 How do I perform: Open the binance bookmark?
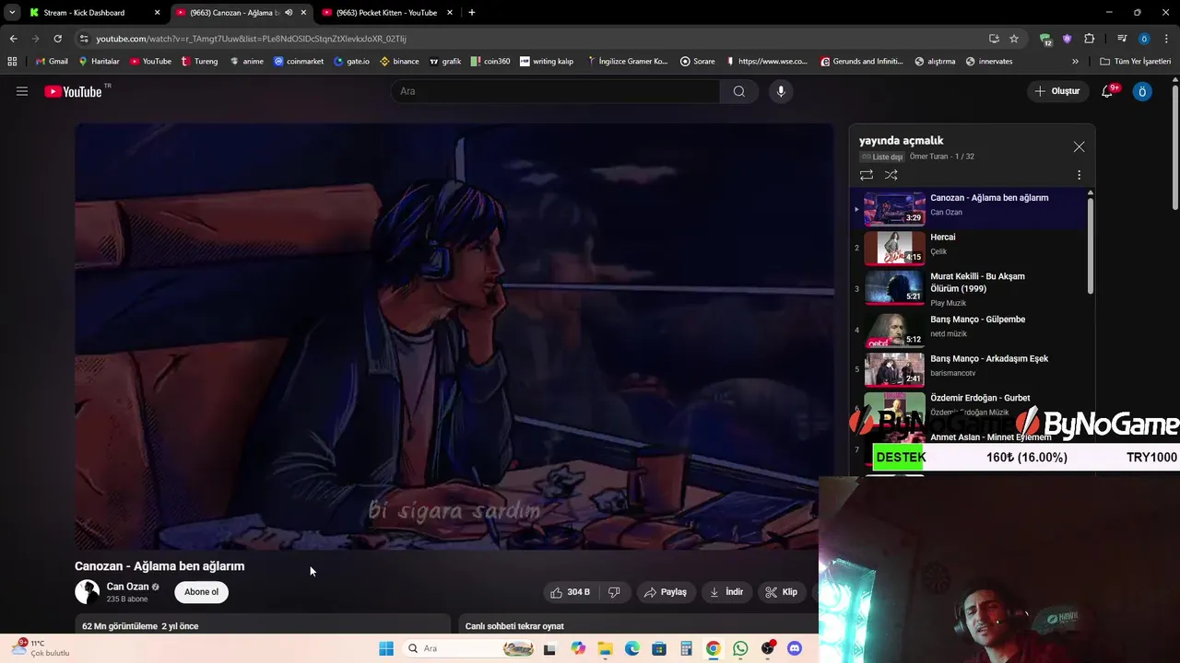399,62
